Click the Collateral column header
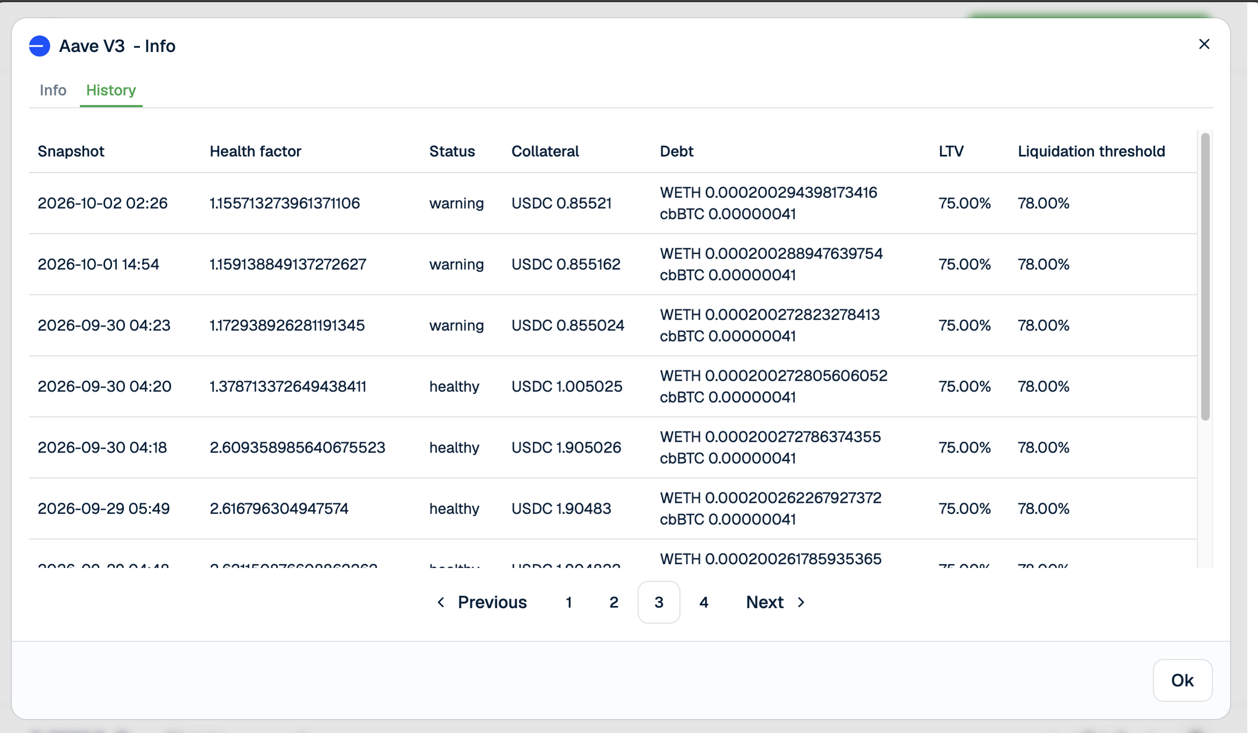The height and width of the screenshot is (733, 1258). 545,151
